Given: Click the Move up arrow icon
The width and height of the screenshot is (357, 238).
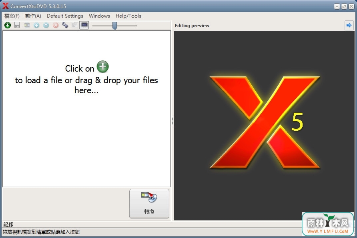Looking at the screenshot, I should (x=46, y=25).
